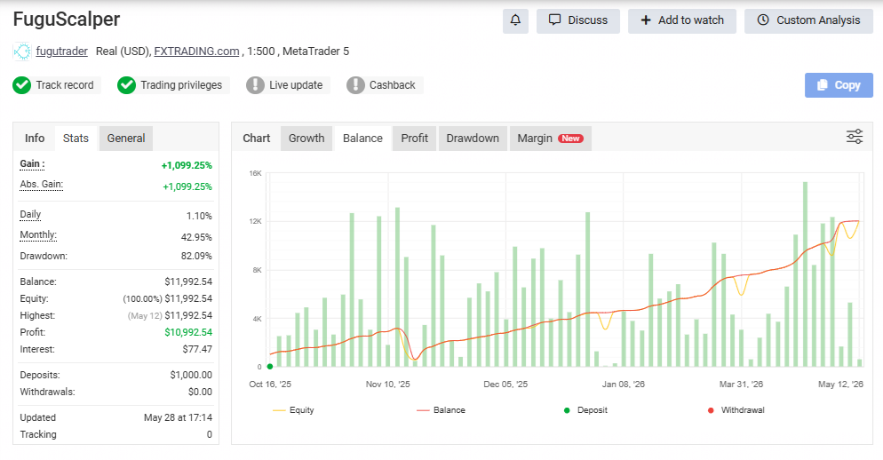Click the Live update badge label
This screenshot has width=883, height=460.
[x=296, y=85]
